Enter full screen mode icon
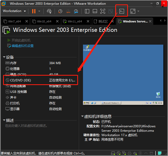This screenshot has width=168, height=156. [103, 11]
